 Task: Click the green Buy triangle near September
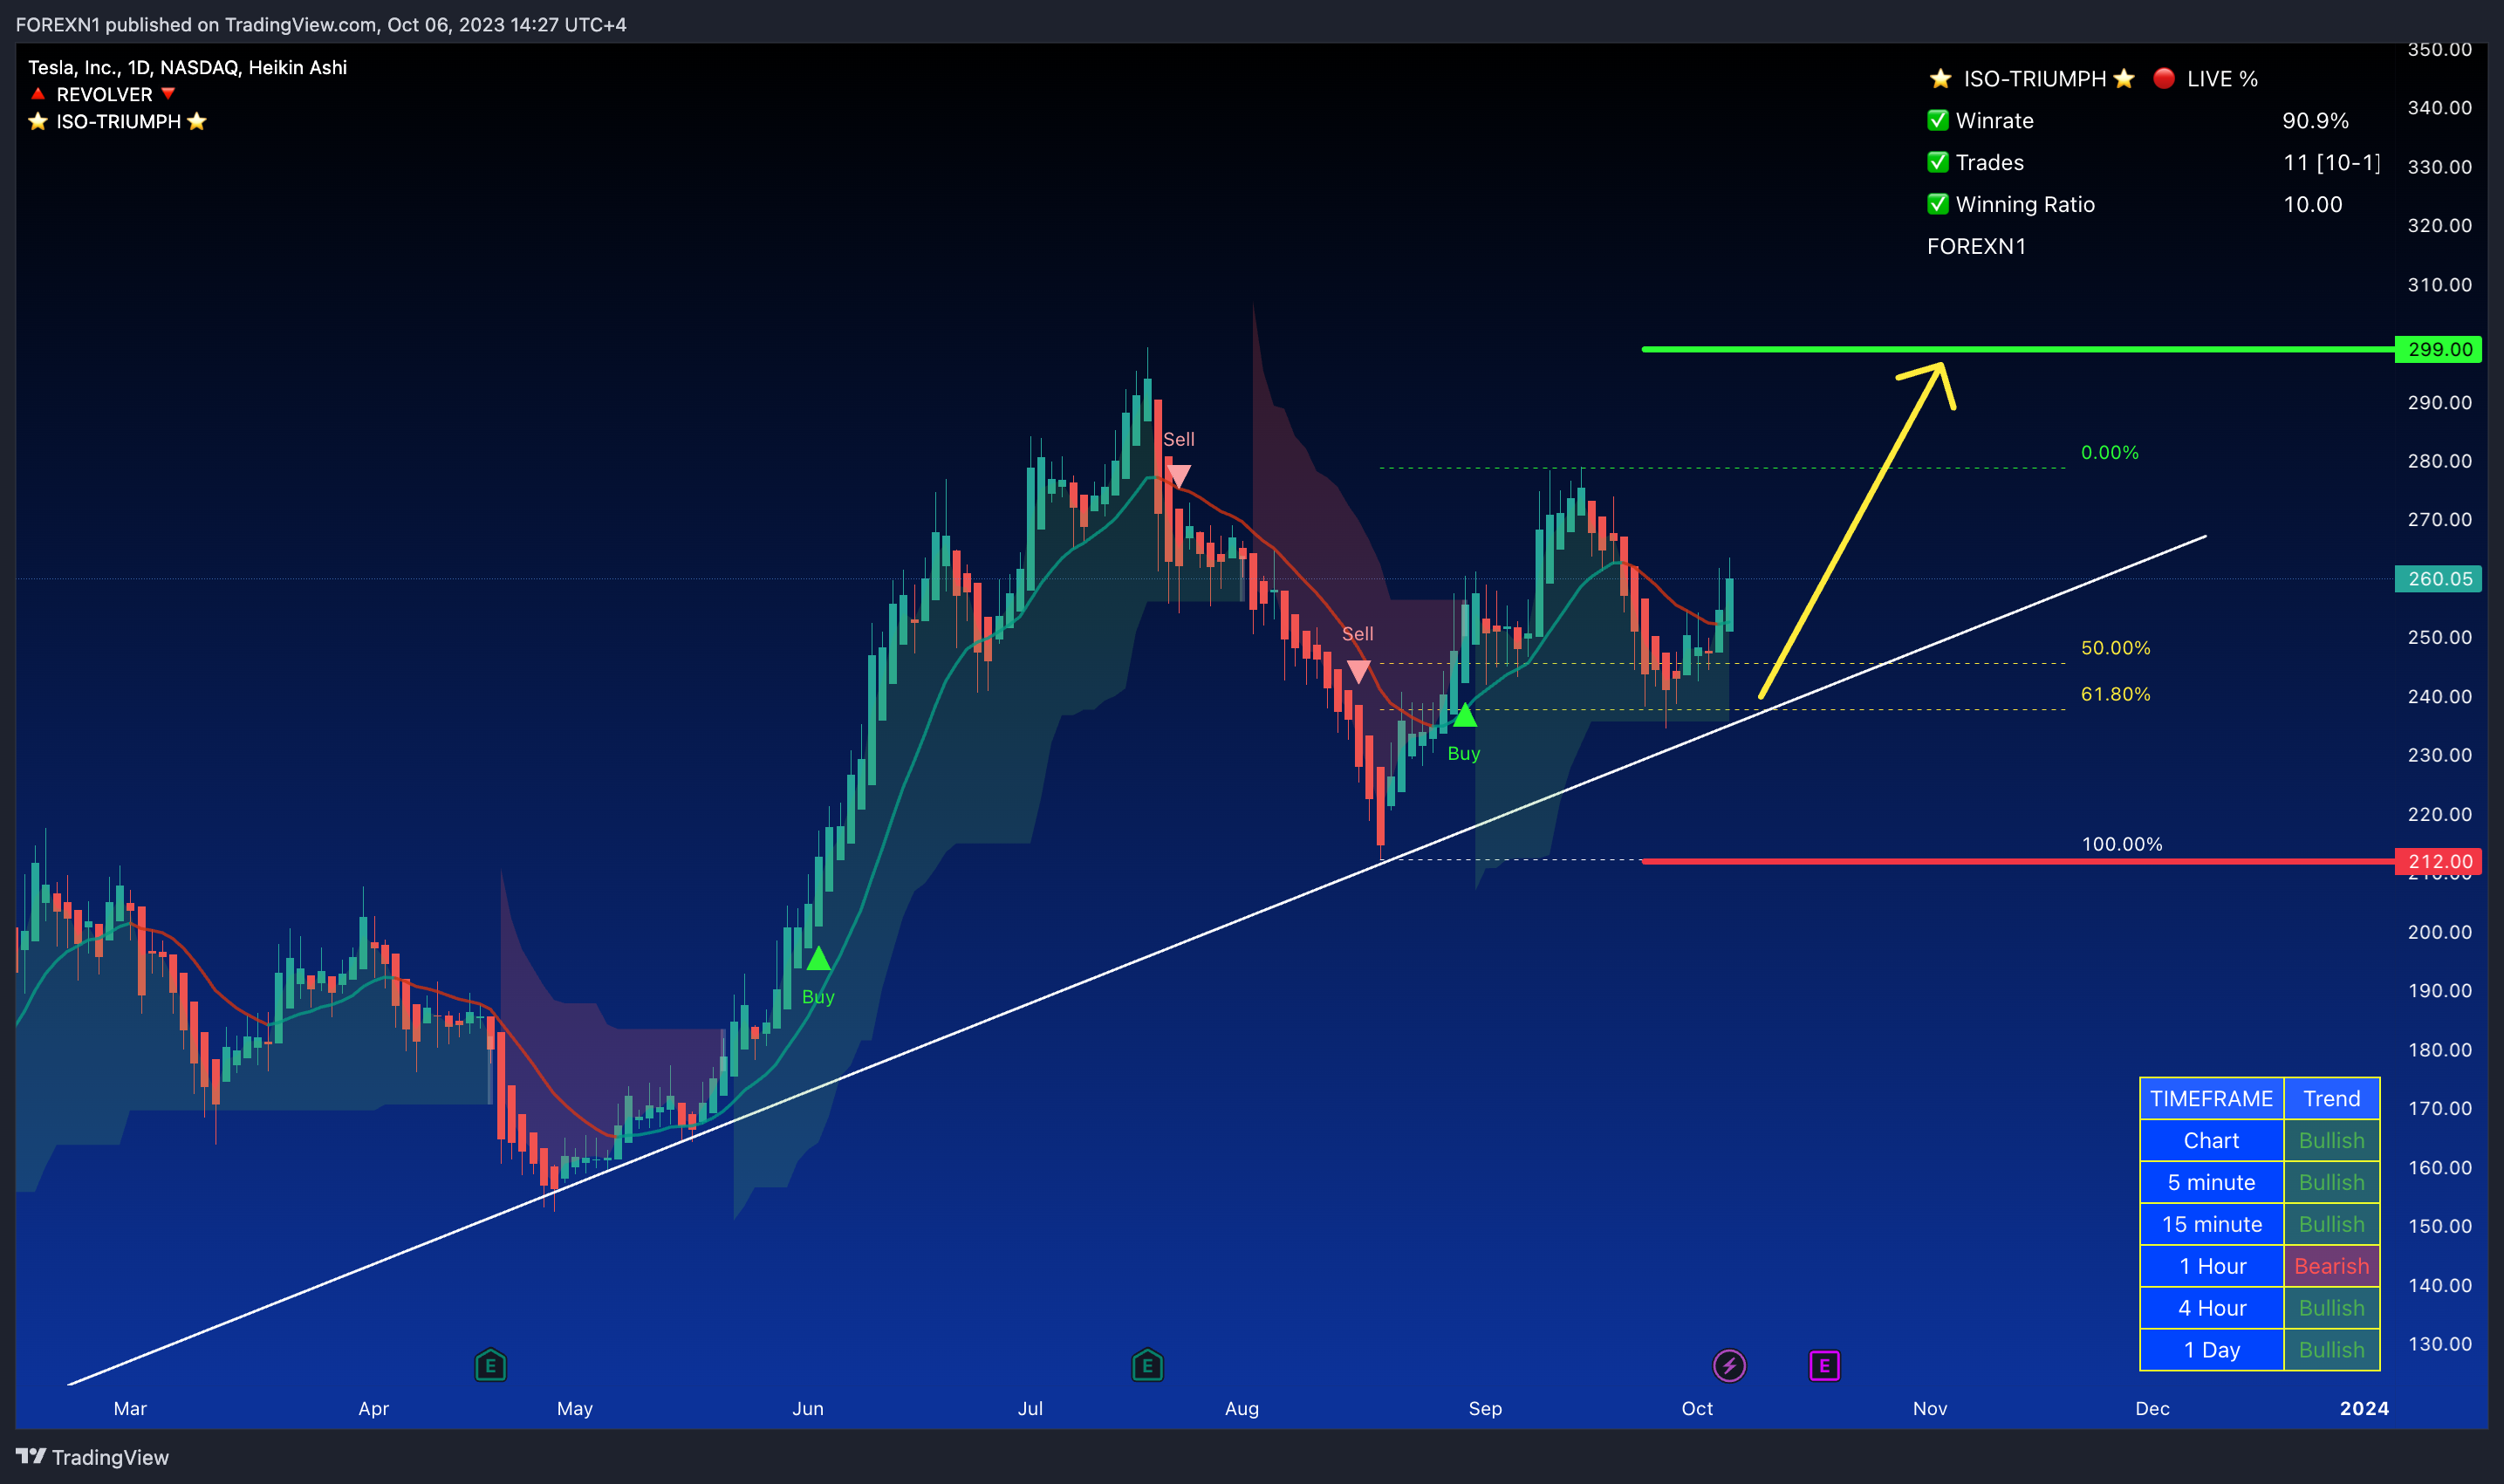click(1464, 715)
